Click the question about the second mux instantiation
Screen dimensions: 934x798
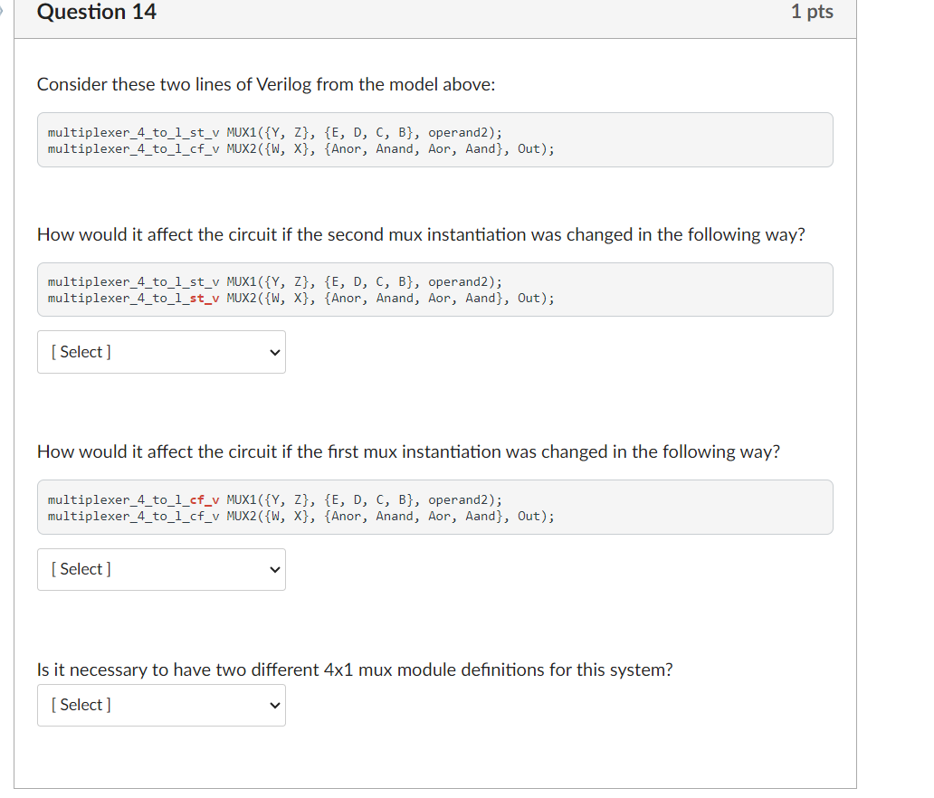pyautogui.click(x=421, y=235)
